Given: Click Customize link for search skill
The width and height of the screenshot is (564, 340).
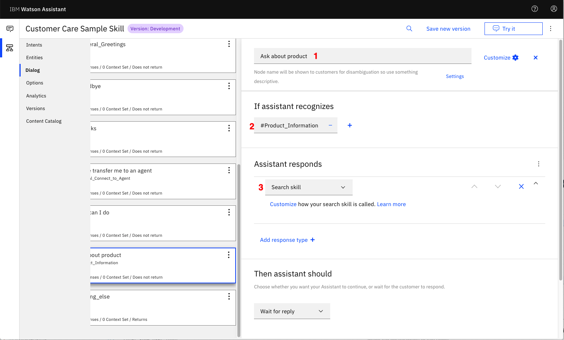Looking at the screenshot, I should (x=283, y=204).
